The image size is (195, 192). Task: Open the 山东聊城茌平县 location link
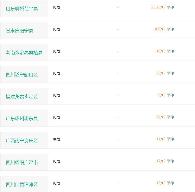coord(22,9)
